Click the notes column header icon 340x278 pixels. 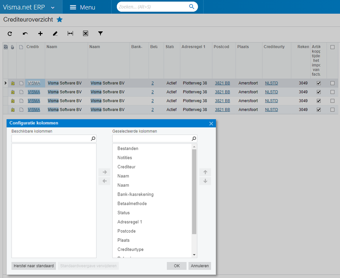coord(21,47)
